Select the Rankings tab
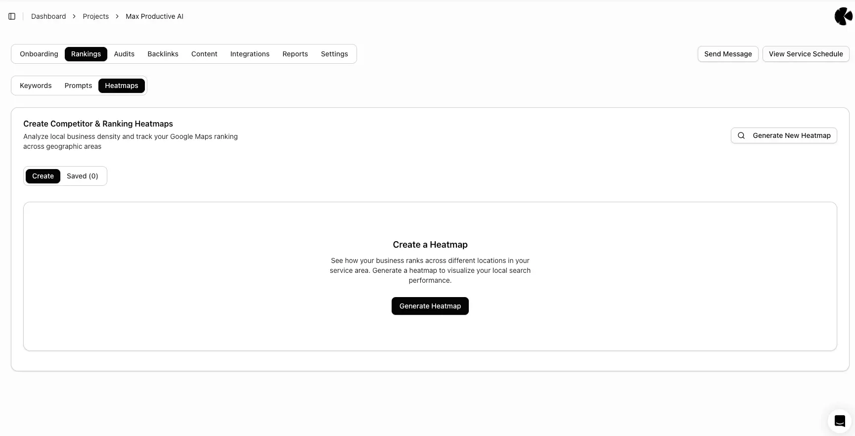 coord(86,54)
